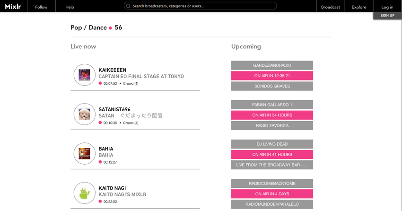
Task: Open the Explore section
Action: 359,7
